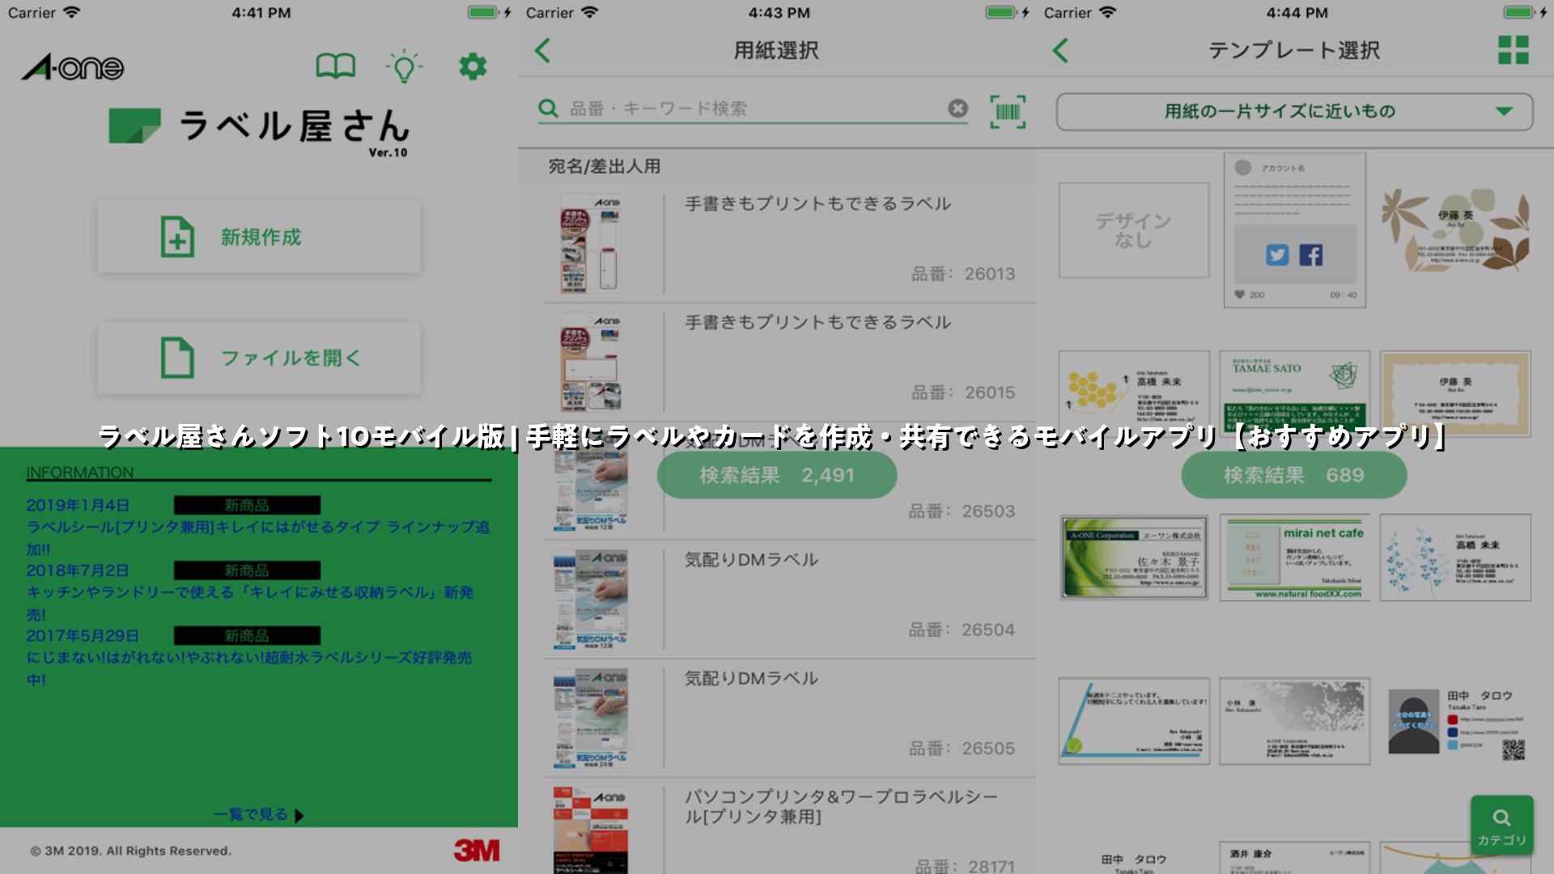
Task: Choose the gray splatter card template
Action: pos(1295,721)
